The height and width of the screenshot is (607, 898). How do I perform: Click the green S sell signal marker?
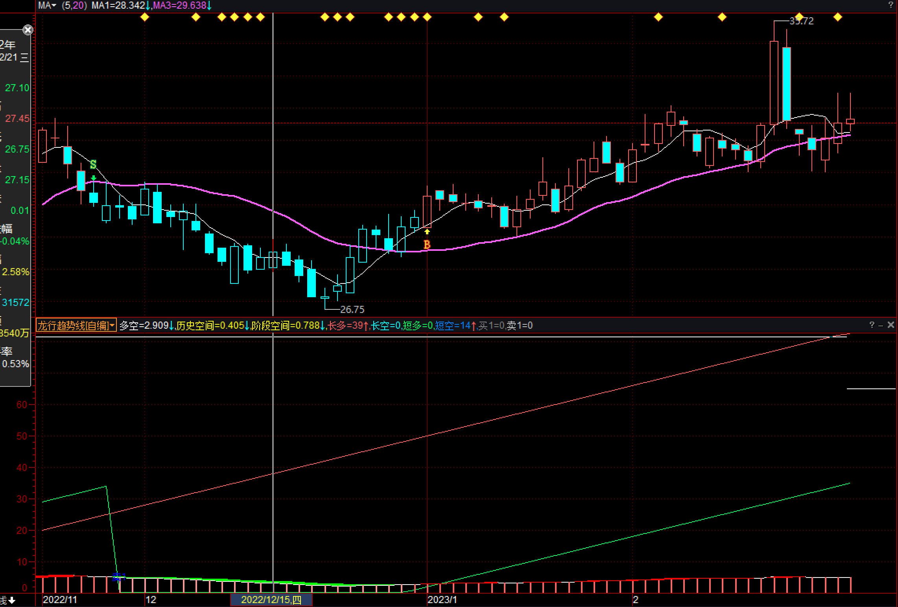(93, 164)
